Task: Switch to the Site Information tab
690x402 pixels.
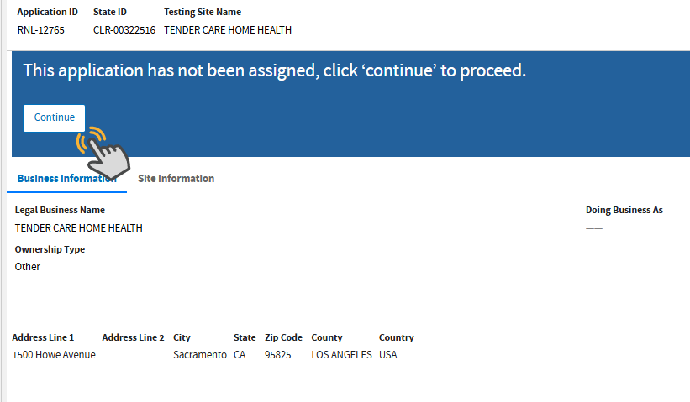Action: click(176, 179)
